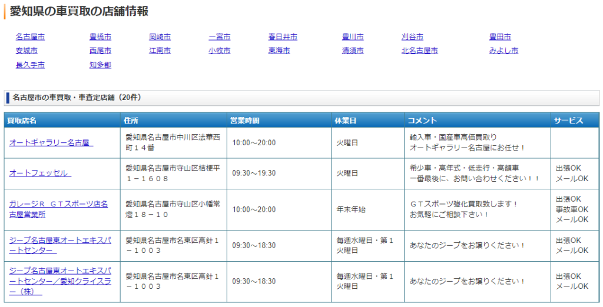
Task: Select the 豊川市 link
Action: point(353,37)
